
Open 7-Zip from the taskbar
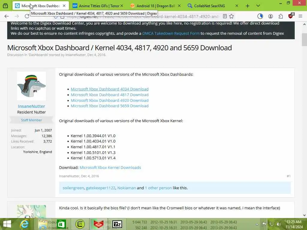click(117, 224)
